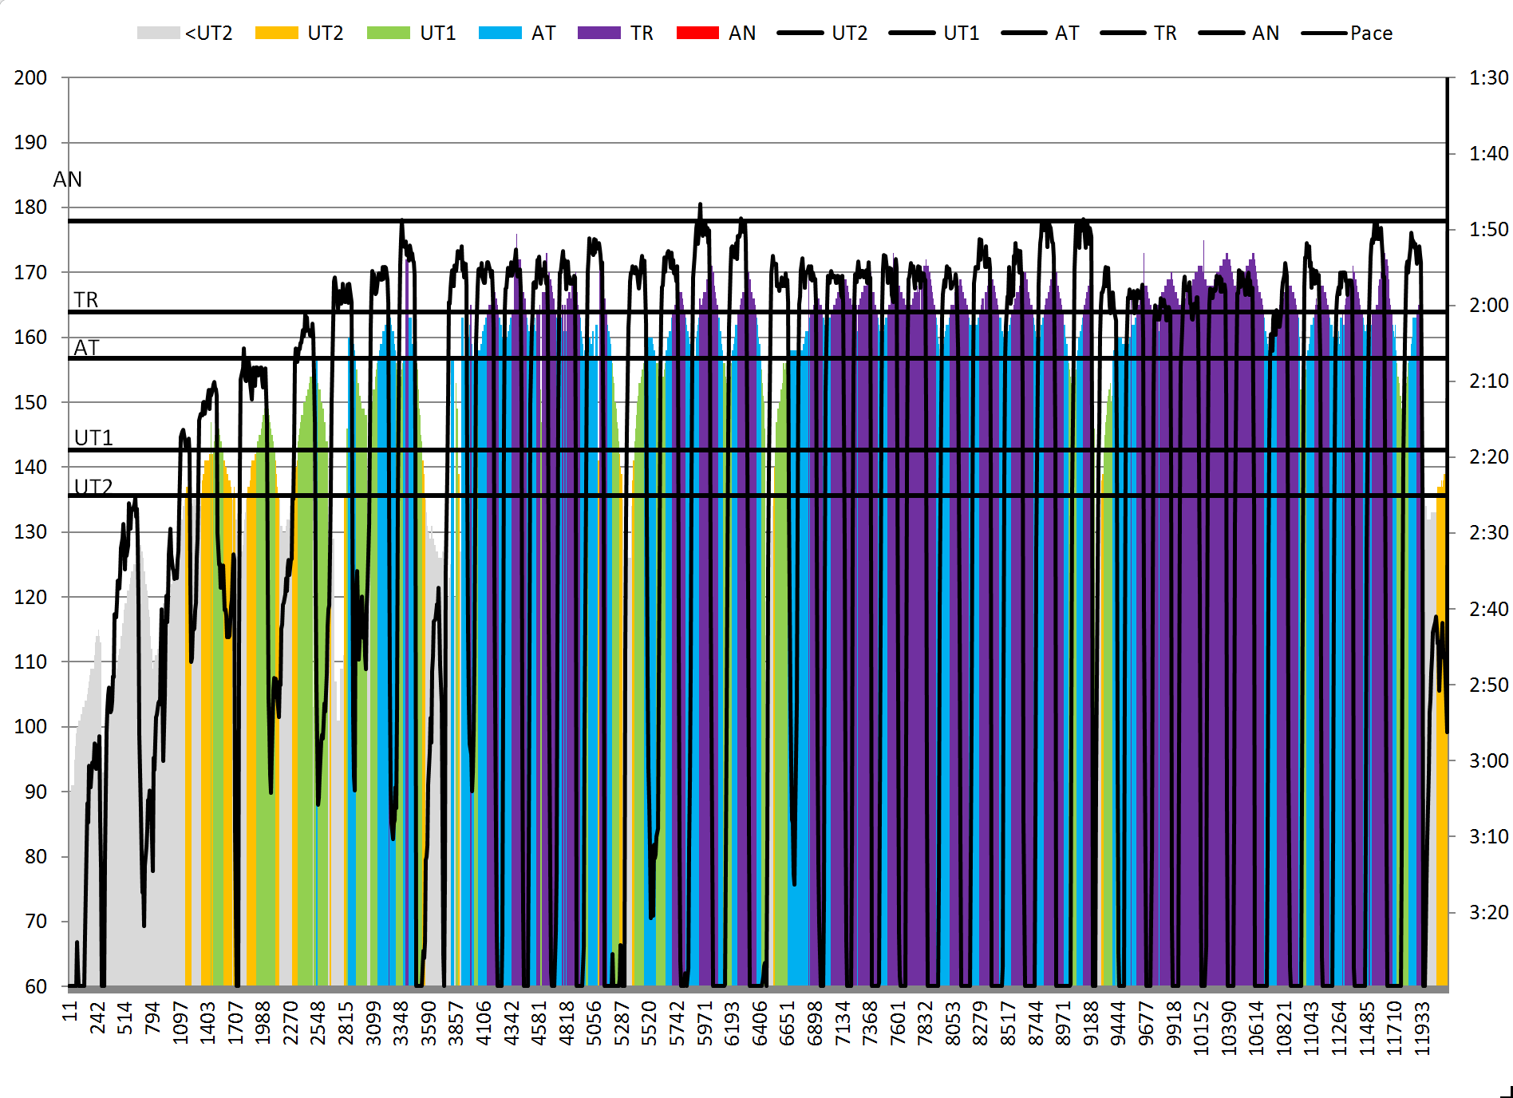
Task: Click the Pace line legend entry
Action: [x=1347, y=33]
